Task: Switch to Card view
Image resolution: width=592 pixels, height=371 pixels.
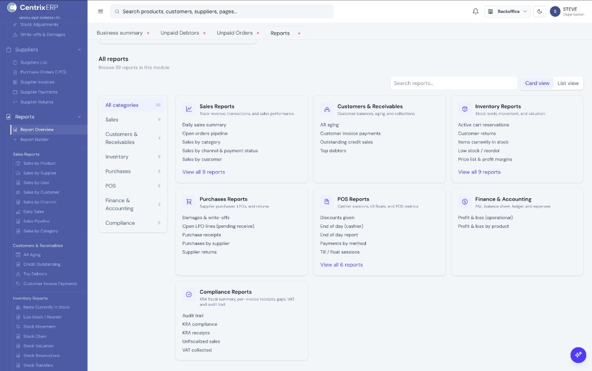Action: (x=537, y=83)
